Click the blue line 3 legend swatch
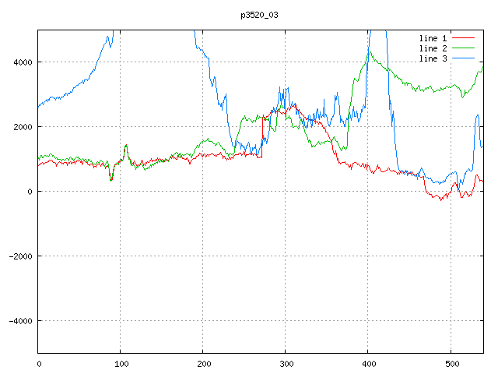This screenshot has width=498, height=374. (463, 58)
